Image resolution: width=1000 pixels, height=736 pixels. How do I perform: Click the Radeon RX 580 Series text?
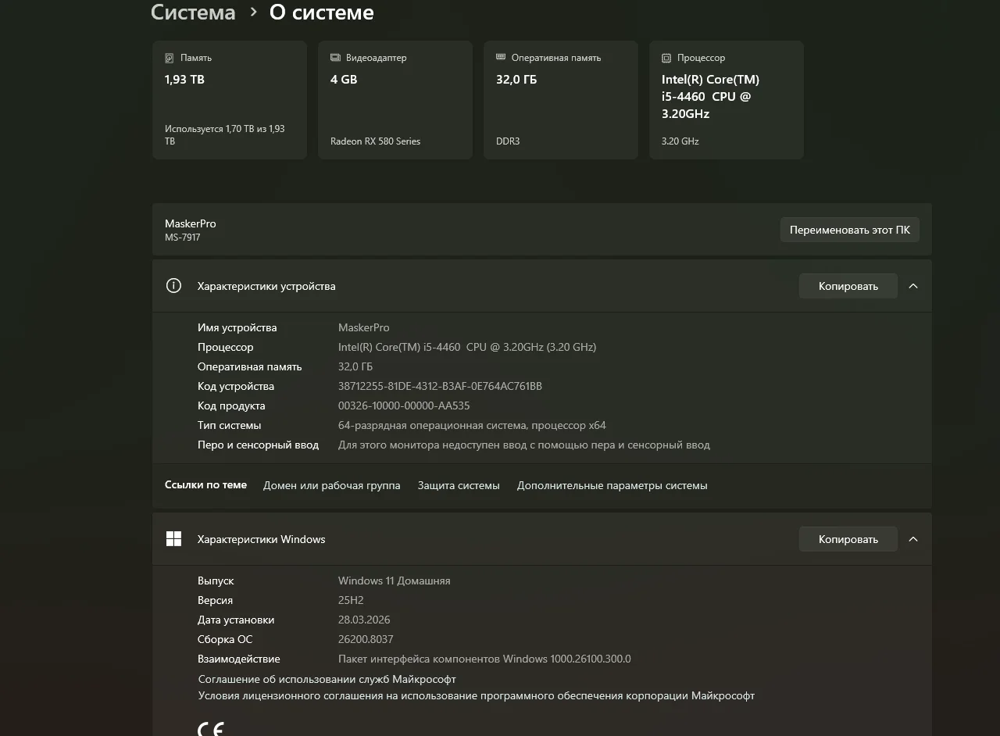tap(375, 141)
